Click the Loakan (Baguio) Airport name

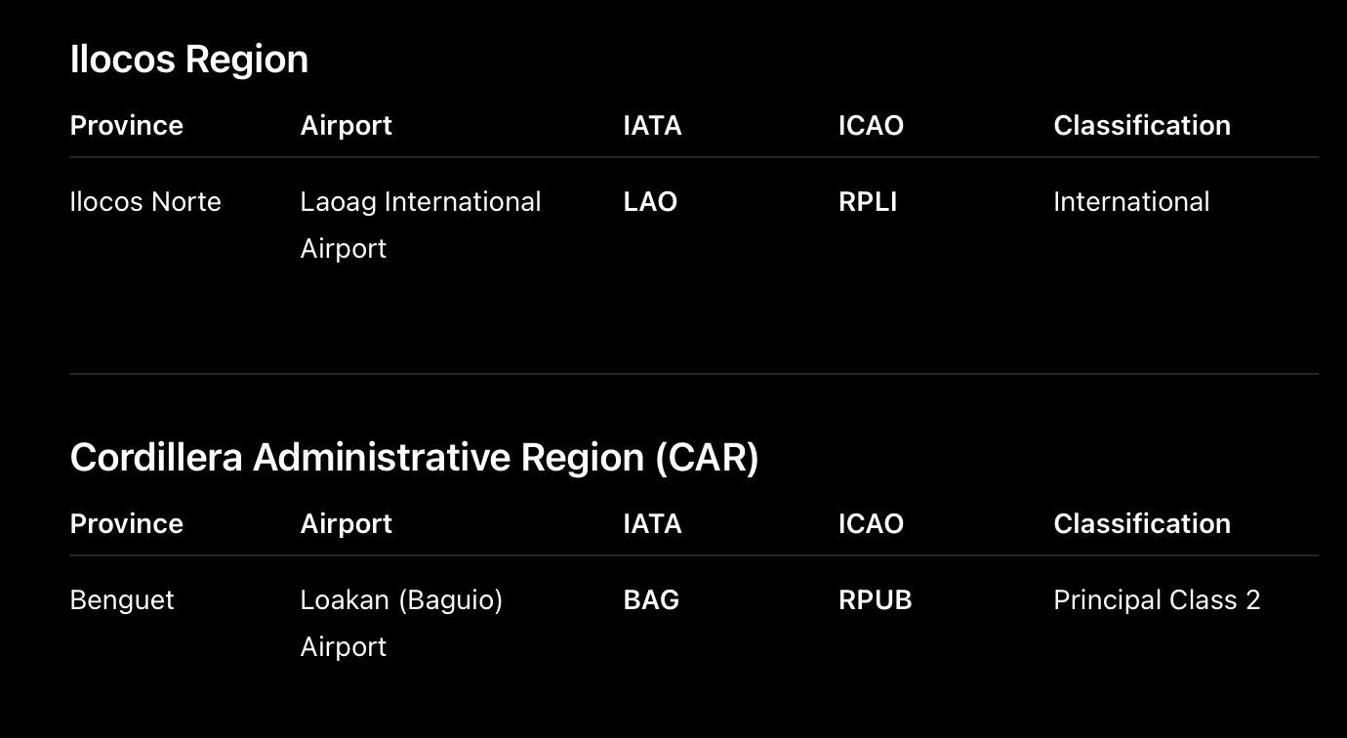(402, 623)
